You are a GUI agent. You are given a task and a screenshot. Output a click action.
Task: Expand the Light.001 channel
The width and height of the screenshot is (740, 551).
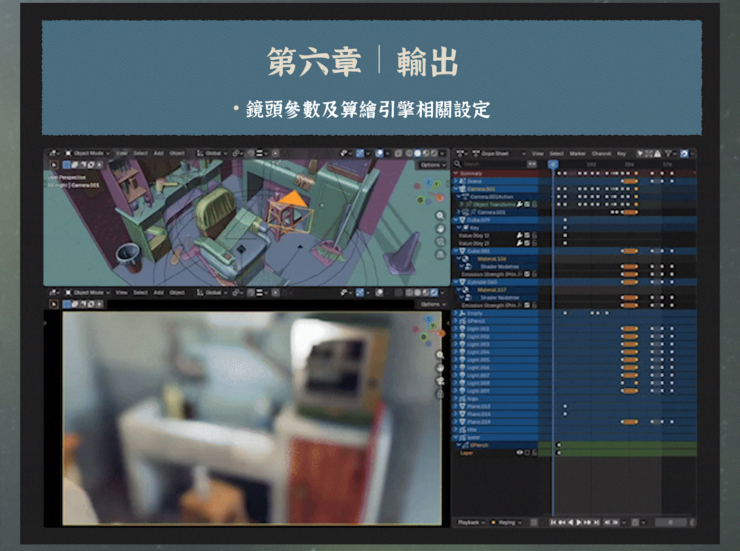click(456, 329)
